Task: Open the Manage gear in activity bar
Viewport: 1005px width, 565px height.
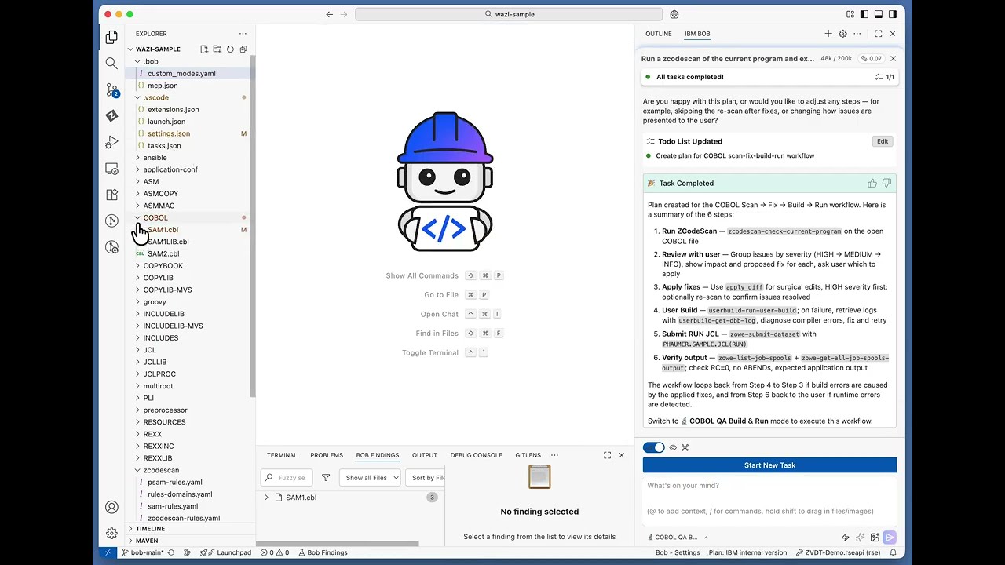Action: click(111, 534)
